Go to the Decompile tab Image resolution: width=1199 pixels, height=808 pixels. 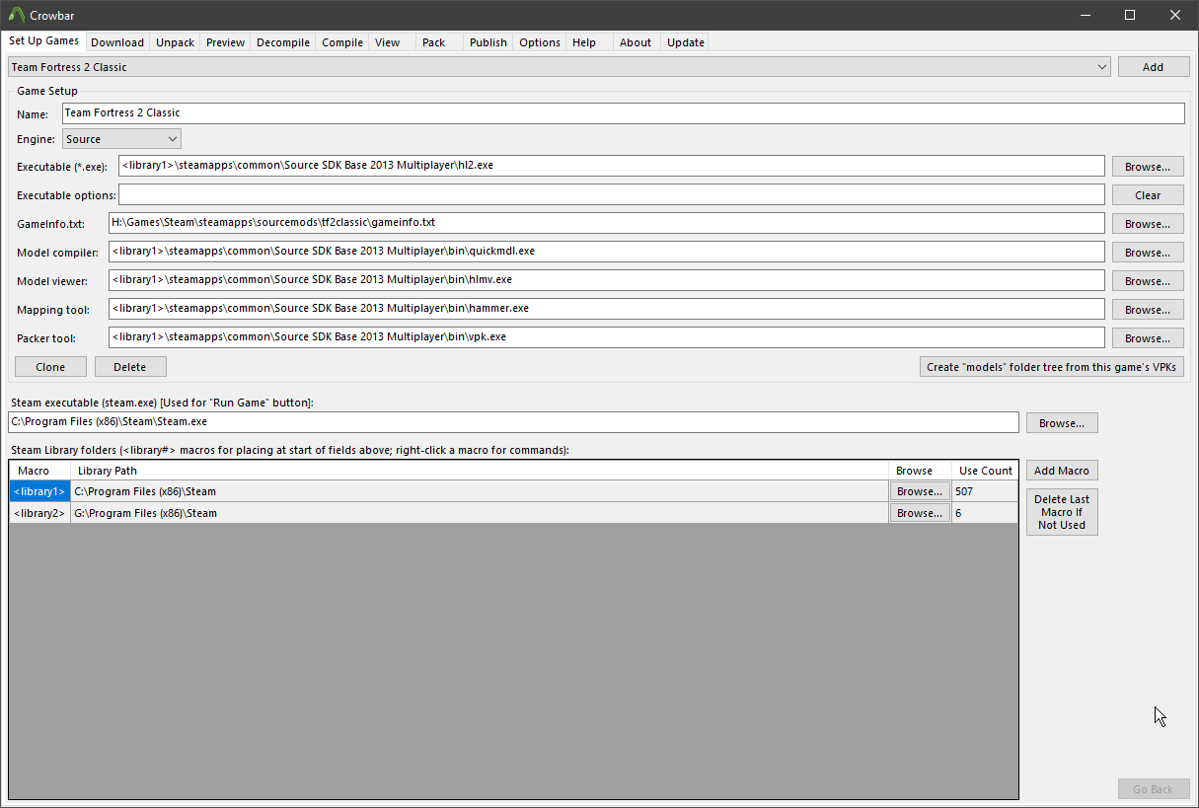(x=283, y=42)
